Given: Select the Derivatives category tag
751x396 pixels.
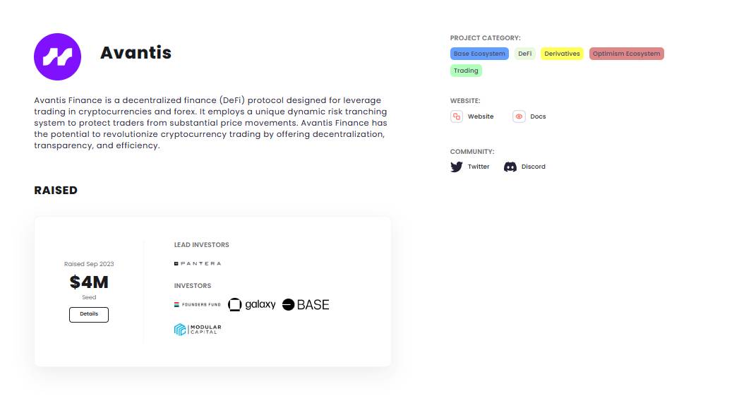Looking at the screenshot, I should coord(563,54).
